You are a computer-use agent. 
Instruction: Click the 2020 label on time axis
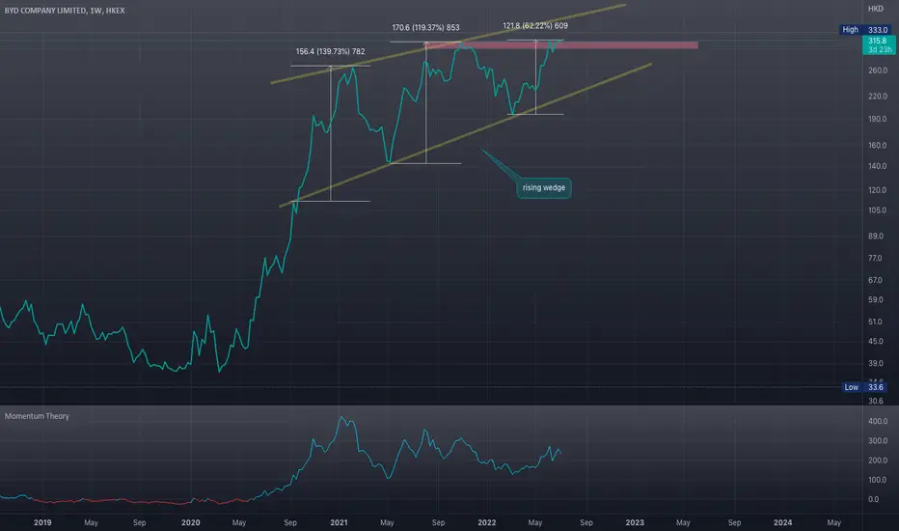pos(190,522)
